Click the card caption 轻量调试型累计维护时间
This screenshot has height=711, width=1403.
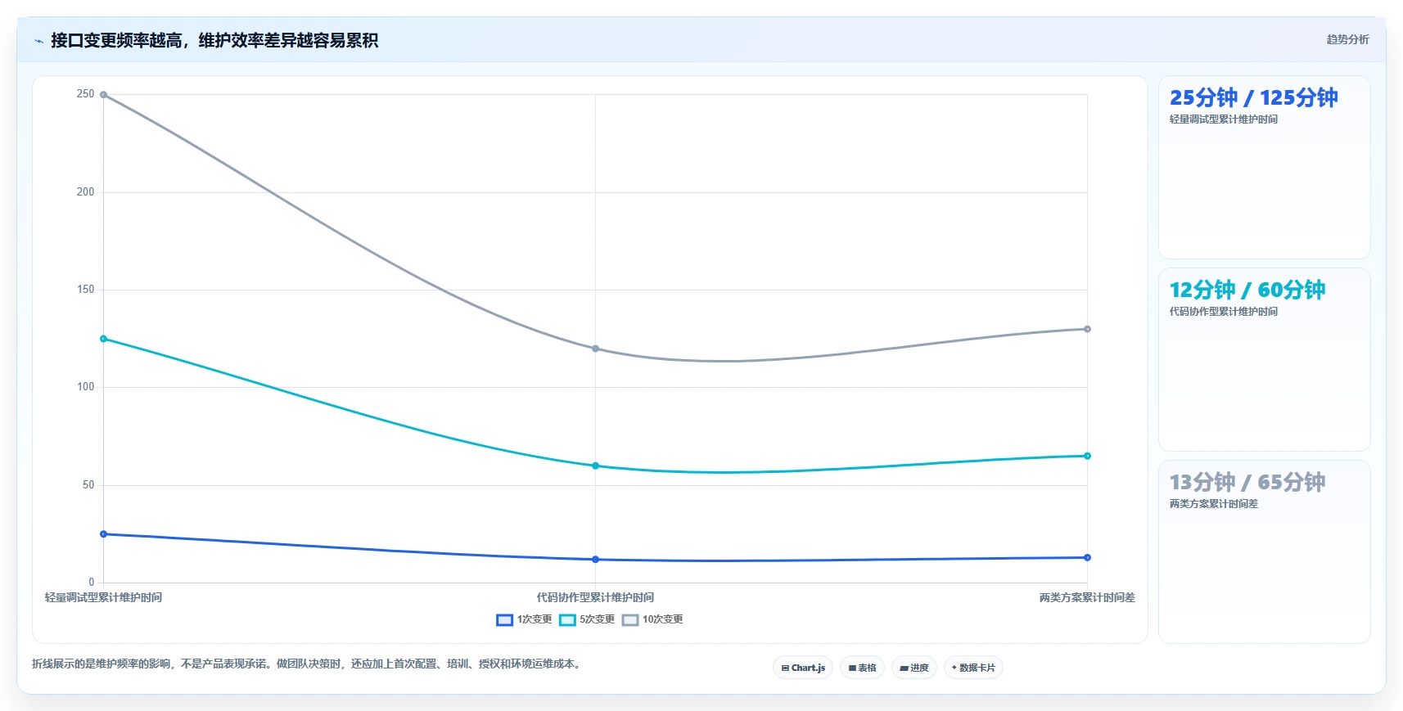click(x=1223, y=119)
